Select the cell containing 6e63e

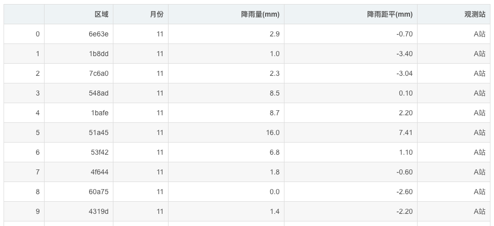(x=78, y=34)
